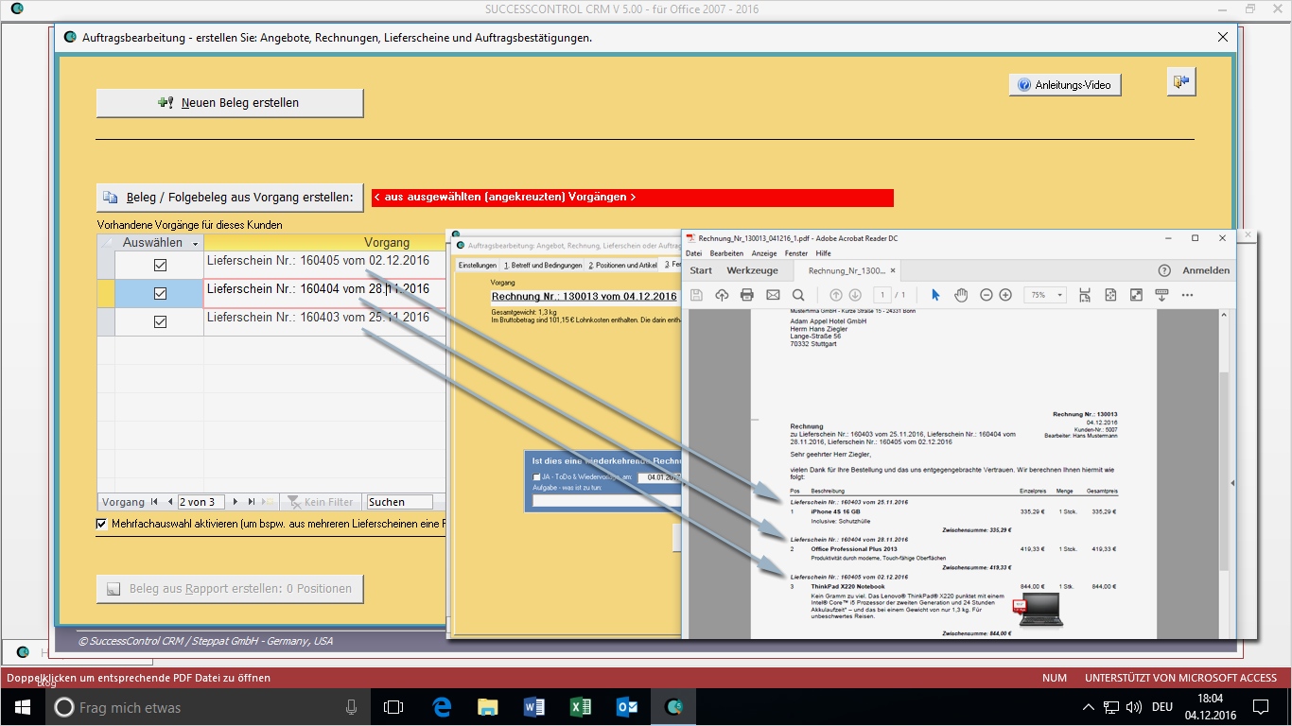The height and width of the screenshot is (726, 1292).
Task: Click the exit door icon button
Action: (x=1180, y=82)
